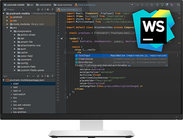Hide the npm tool window
Screen dimensions: 183x138
[53, 76]
